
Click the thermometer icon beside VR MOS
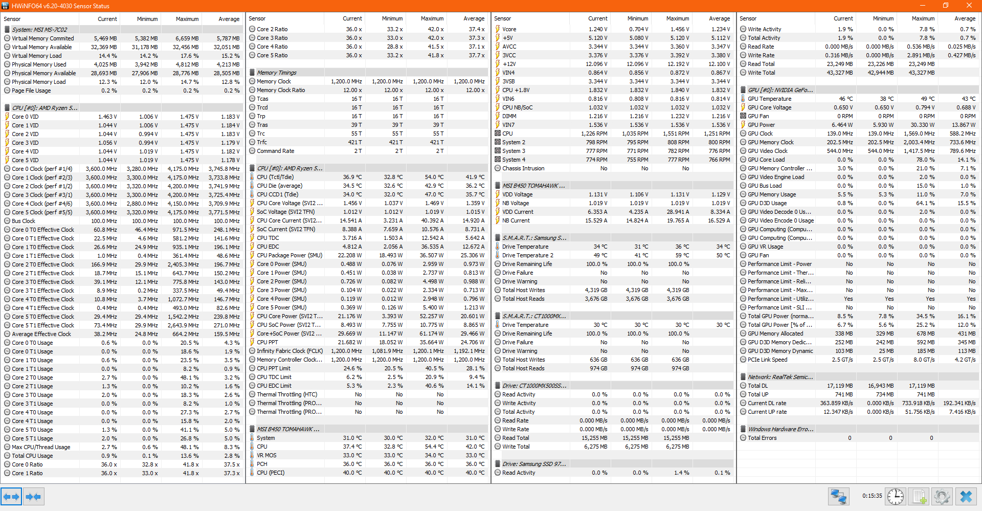[252, 455]
